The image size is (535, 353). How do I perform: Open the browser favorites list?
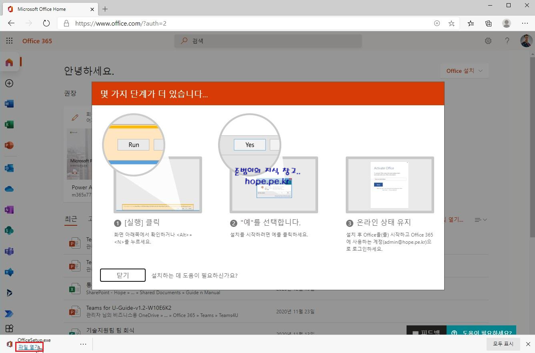click(471, 23)
